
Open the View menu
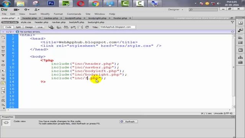pos(22,14)
